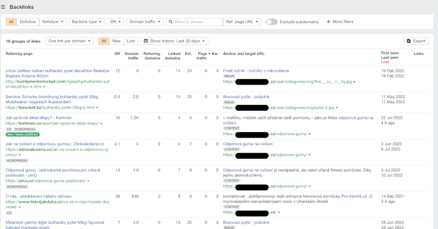Open the DR filter dropdown
The height and width of the screenshot is (229, 438).
pyautogui.click(x=115, y=22)
